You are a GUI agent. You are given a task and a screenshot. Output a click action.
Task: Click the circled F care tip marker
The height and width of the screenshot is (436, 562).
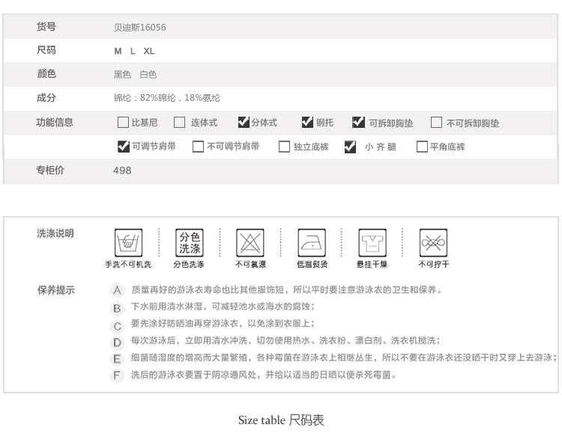(x=117, y=375)
